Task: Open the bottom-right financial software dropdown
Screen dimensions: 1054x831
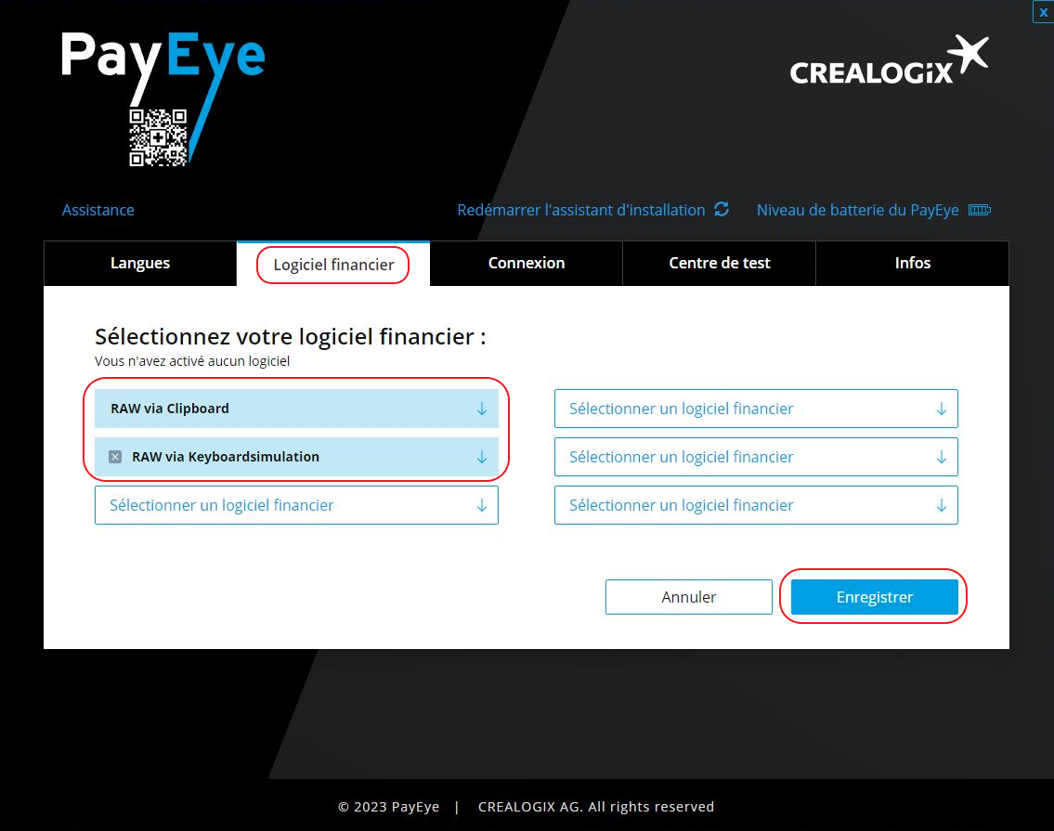Action: tap(941, 504)
